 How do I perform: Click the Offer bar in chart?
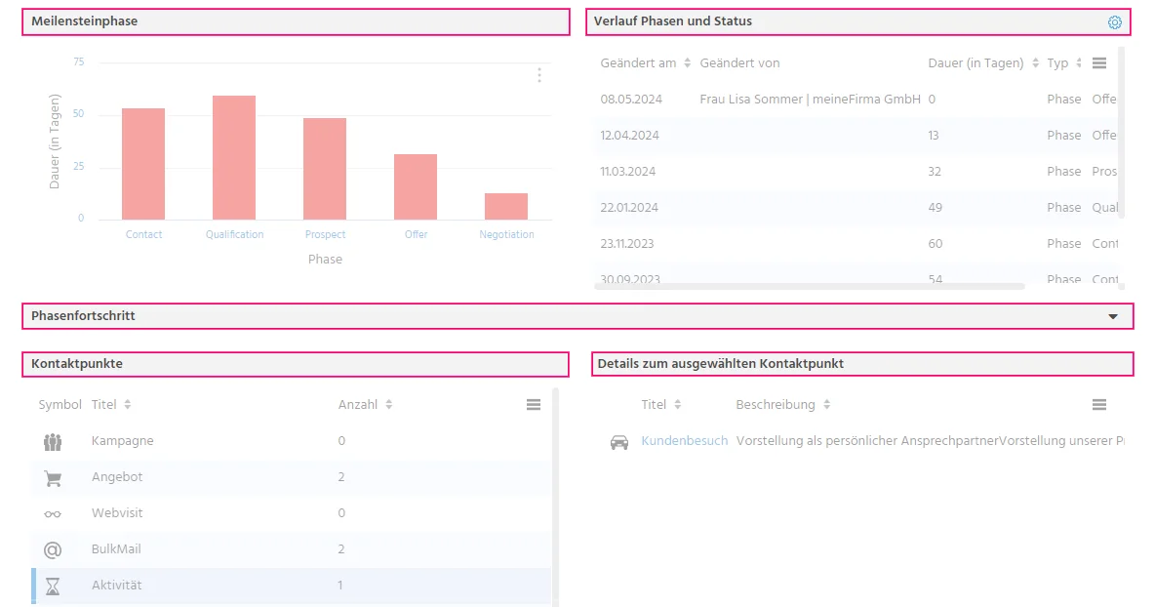(x=416, y=187)
